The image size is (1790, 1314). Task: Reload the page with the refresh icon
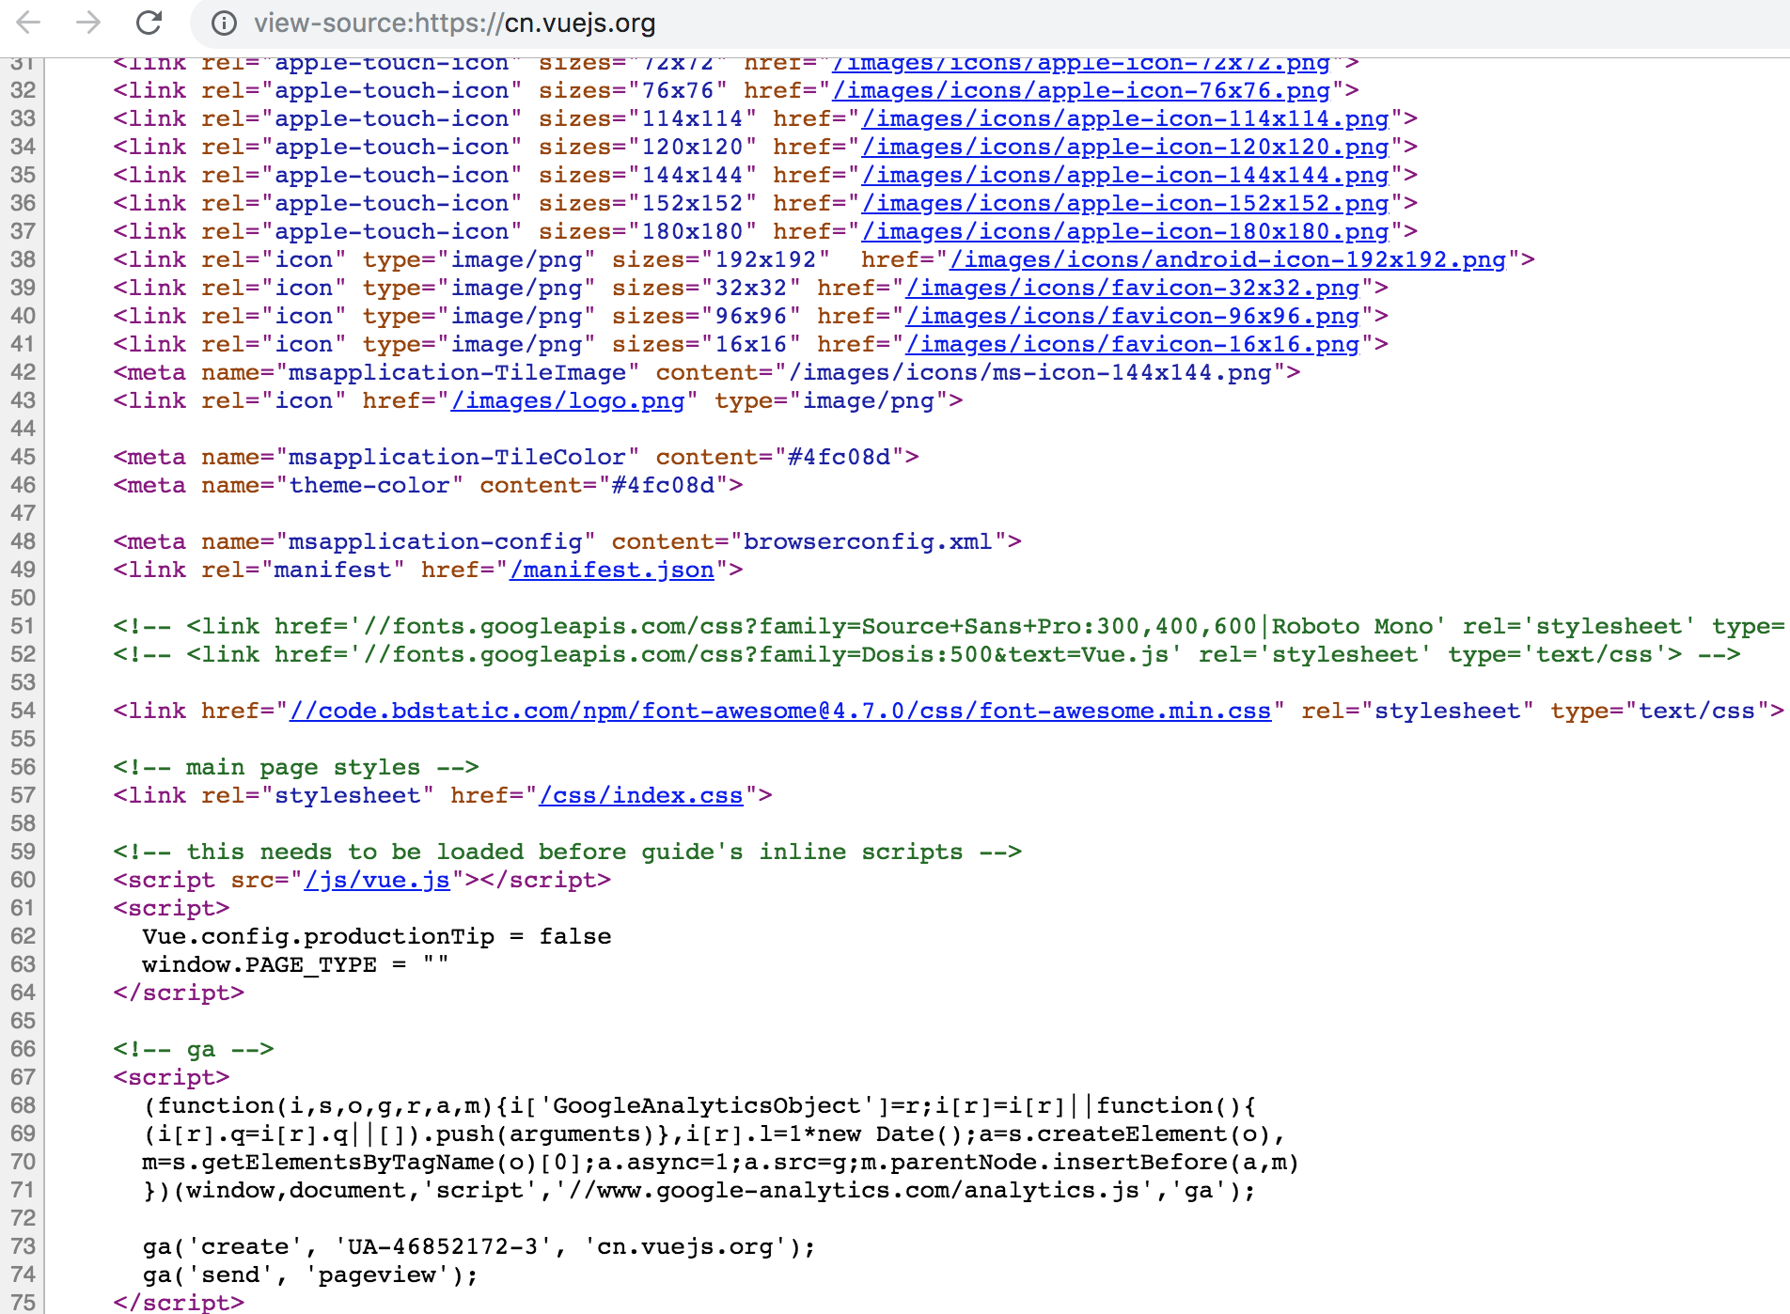tap(149, 23)
